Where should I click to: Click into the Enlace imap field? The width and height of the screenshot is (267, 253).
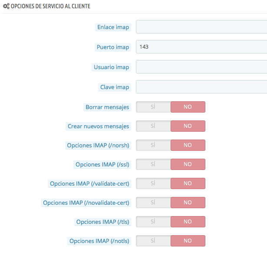click(x=201, y=27)
